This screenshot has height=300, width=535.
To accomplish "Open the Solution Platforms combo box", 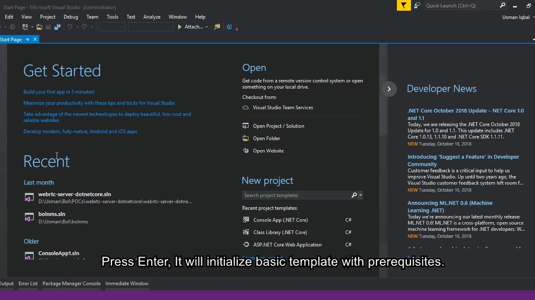I will (x=151, y=27).
